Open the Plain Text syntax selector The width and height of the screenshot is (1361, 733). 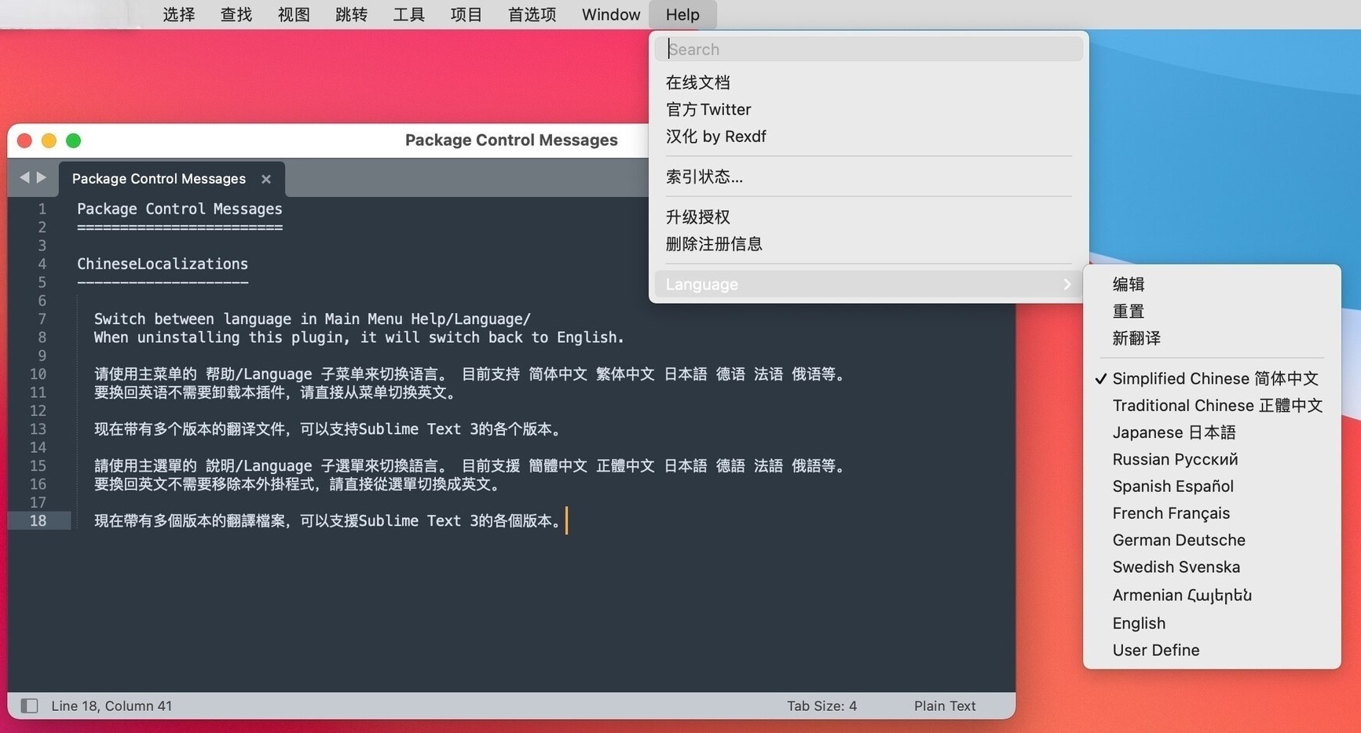tap(945, 706)
